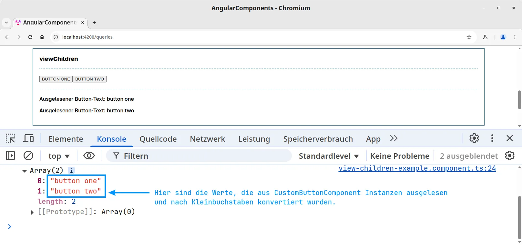Close the DevTools panel

(x=510, y=138)
